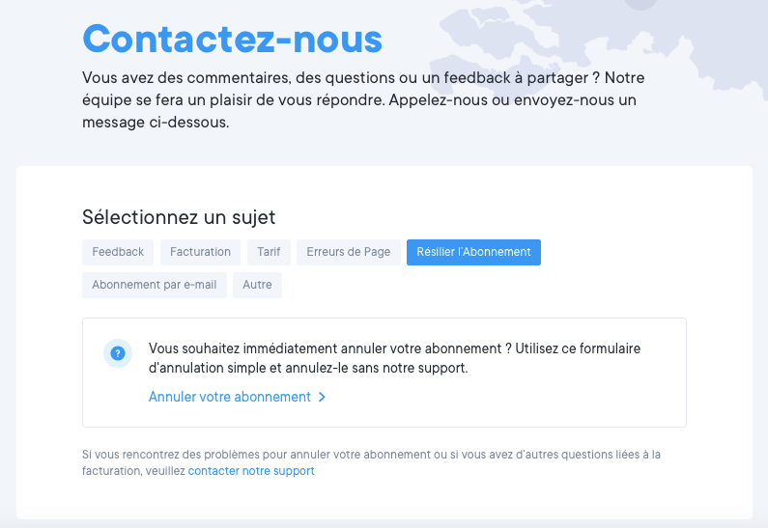Click the gray background below the white card
The width and height of the screenshot is (768, 528).
click(x=386, y=523)
